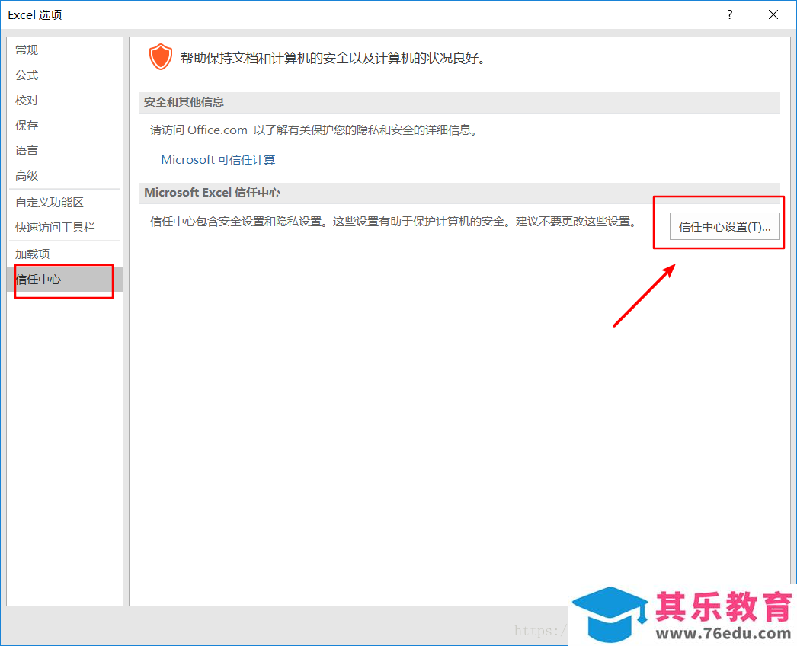Choose 自定义功能区 in the sidebar
This screenshot has height=646, width=797.
click(x=65, y=203)
